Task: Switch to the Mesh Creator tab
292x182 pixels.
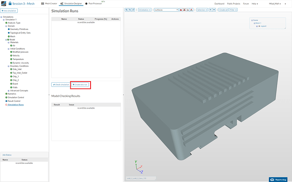Action: 49,3
